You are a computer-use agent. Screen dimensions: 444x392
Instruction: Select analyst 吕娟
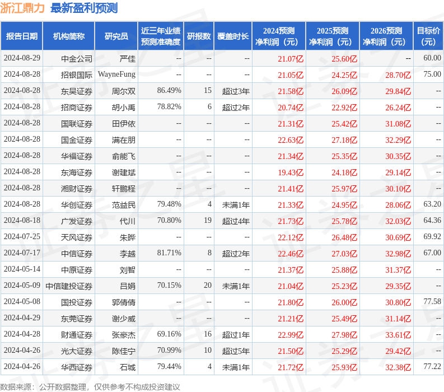pyautogui.click(x=128, y=286)
